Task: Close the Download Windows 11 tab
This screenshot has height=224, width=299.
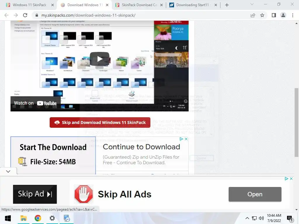Action: (107, 5)
